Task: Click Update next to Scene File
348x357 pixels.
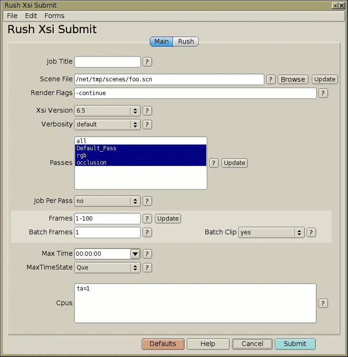Action: [325, 79]
